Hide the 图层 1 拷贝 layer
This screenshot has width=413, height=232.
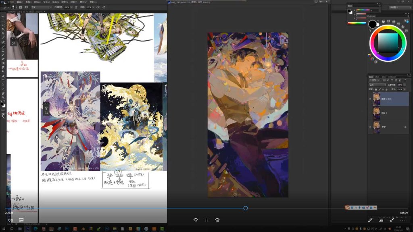370,99
